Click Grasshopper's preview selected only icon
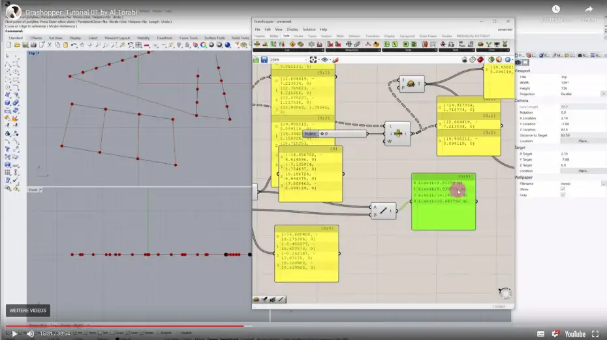This screenshot has width=607, height=340. (491, 59)
